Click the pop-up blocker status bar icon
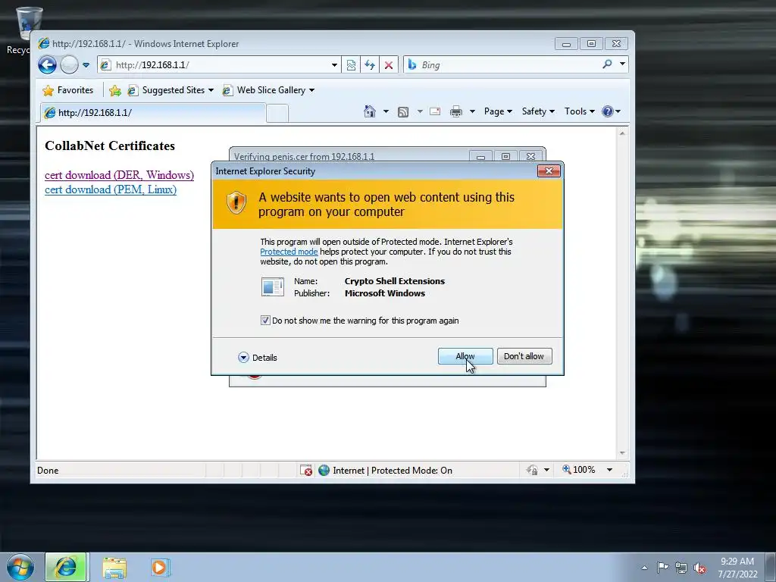776x582 pixels. click(x=306, y=470)
